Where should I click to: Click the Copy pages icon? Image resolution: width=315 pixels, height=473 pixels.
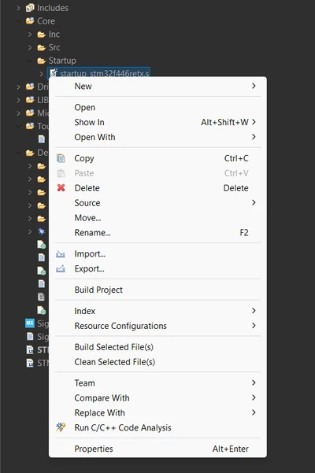(x=61, y=158)
